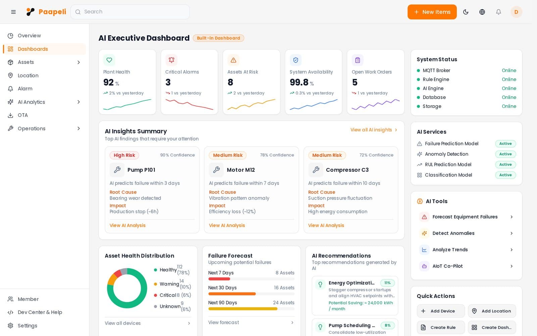Open Location in the sidebar
The height and width of the screenshot is (336, 537).
(x=45, y=76)
